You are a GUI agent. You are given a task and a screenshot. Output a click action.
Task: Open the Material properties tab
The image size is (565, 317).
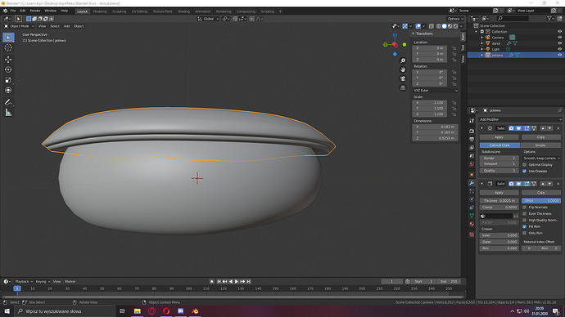472,224
